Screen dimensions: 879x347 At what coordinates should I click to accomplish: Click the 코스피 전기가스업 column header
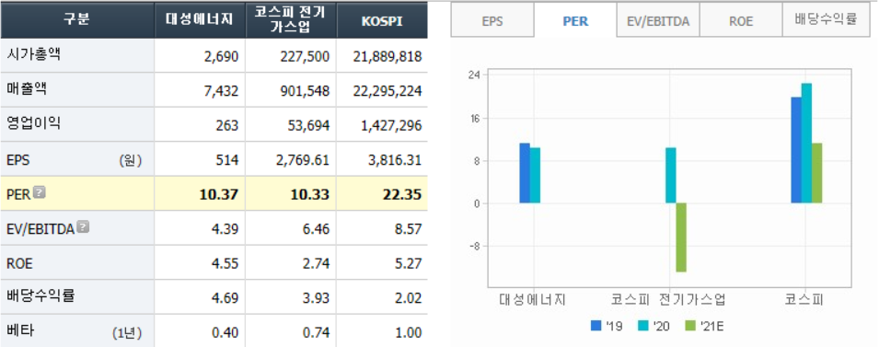(x=291, y=19)
